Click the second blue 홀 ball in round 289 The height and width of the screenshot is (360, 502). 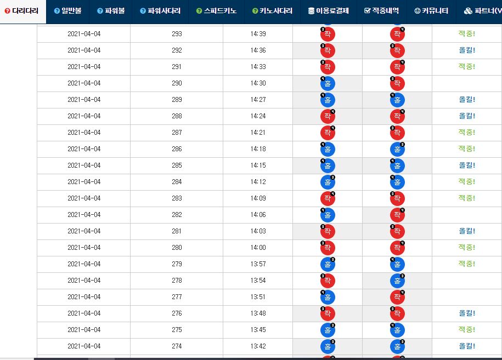click(x=397, y=100)
